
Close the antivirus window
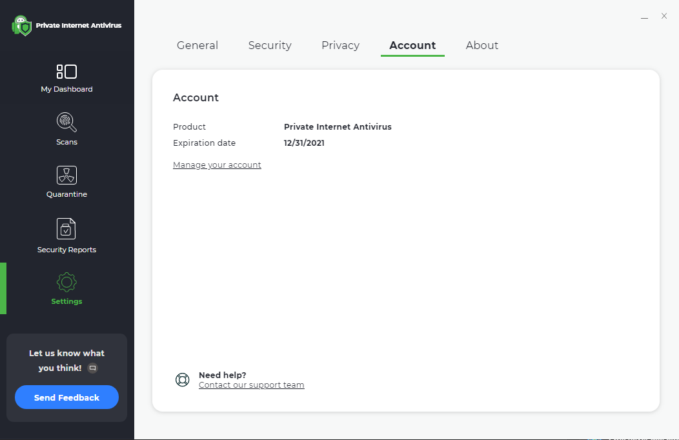[x=664, y=16]
